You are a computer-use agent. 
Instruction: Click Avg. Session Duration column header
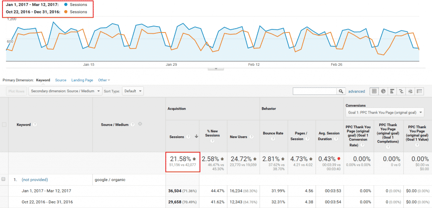tap(329, 136)
